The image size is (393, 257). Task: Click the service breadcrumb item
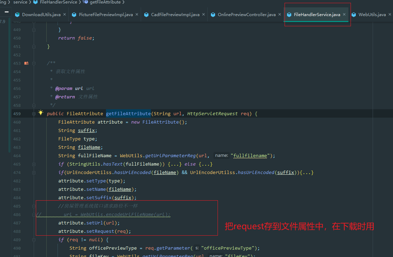coord(20,2)
